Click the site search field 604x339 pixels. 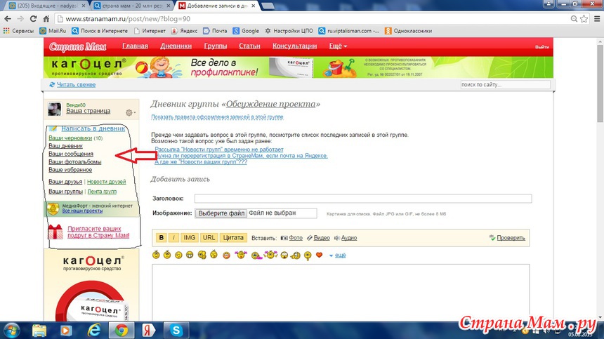506,85
